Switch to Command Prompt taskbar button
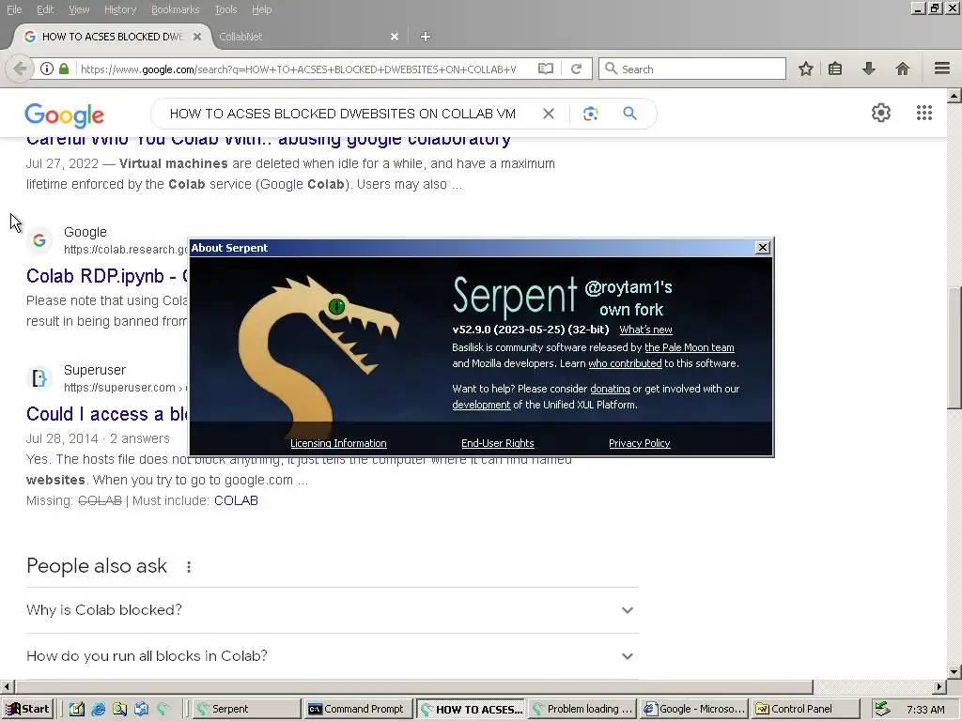This screenshot has height=721, width=962. 358,710
